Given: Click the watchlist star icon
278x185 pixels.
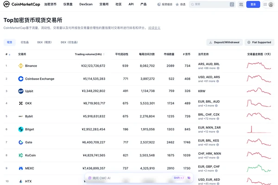Looking at the screenshot, I should click(x=177, y=5).
